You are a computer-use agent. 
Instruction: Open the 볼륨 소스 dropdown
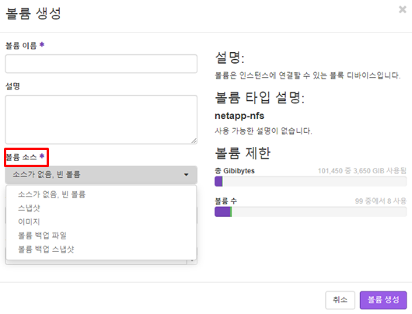(101, 175)
